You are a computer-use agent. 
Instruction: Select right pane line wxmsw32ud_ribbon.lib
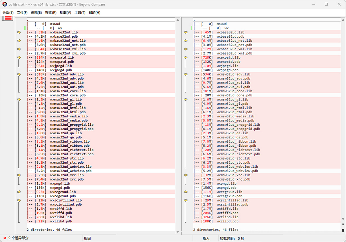click(x=267, y=142)
